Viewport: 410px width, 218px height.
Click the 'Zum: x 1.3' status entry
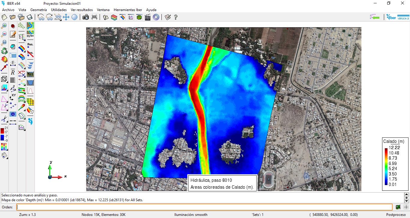[28, 214]
